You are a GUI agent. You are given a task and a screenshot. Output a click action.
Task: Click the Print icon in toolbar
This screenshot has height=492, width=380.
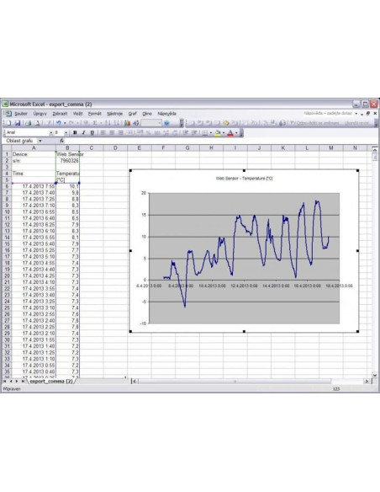pyautogui.click(x=29, y=123)
